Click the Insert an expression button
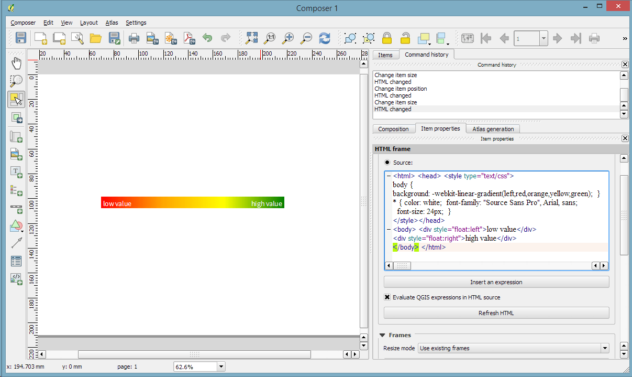632x377 pixels. coord(496,282)
